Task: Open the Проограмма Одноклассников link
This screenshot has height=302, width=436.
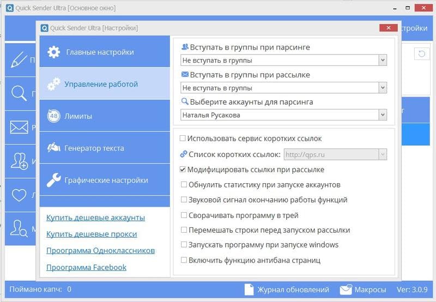Action: tap(101, 251)
